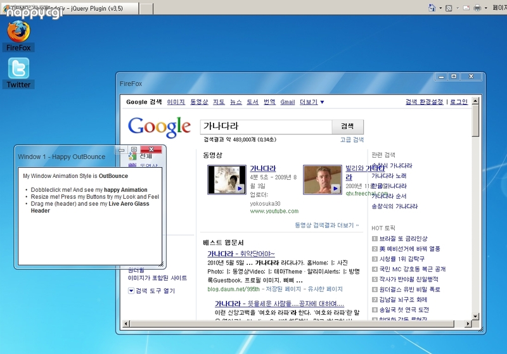
Task: Click the RSS feeds toolbar icon
Action: click(x=449, y=8)
